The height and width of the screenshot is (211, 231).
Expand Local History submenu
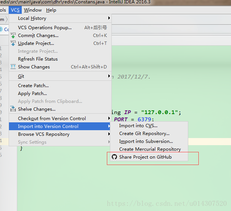point(60,18)
